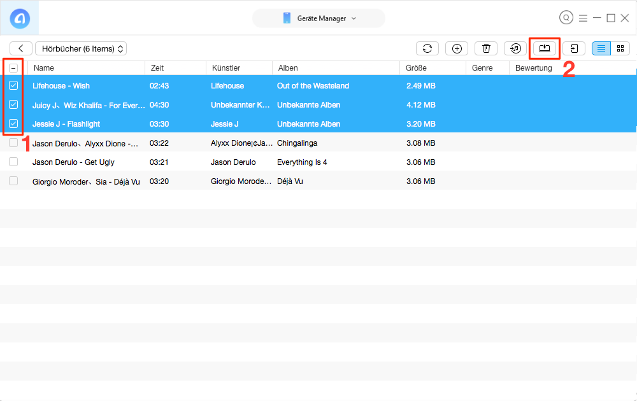
Task: Click the add (plus) icon
Action: point(457,49)
